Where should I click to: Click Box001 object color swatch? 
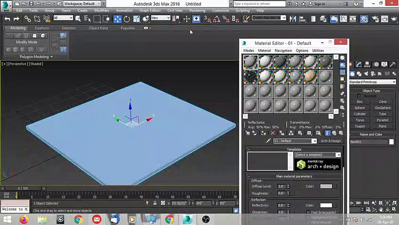coord(391,142)
